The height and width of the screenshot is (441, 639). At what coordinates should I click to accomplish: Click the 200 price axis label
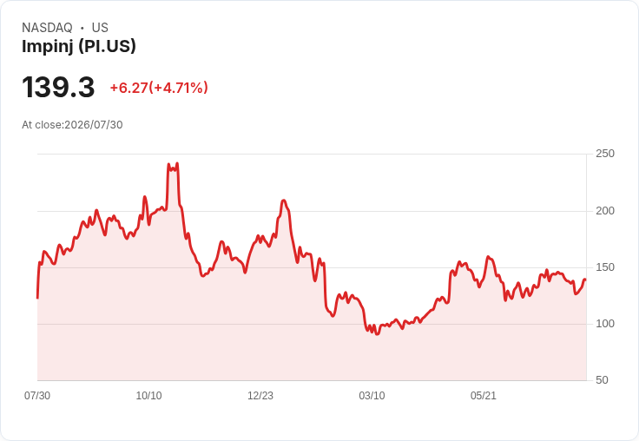[x=605, y=211]
